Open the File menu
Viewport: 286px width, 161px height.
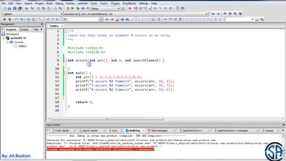(x=4, y=3)
